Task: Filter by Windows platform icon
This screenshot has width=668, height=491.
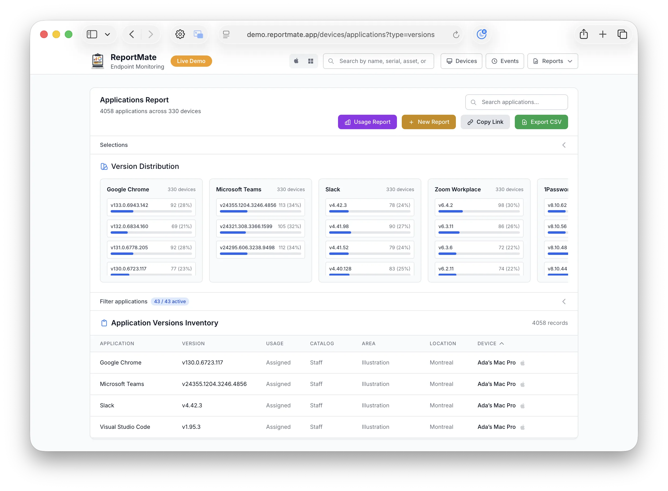Action: (x=311, y=61)
